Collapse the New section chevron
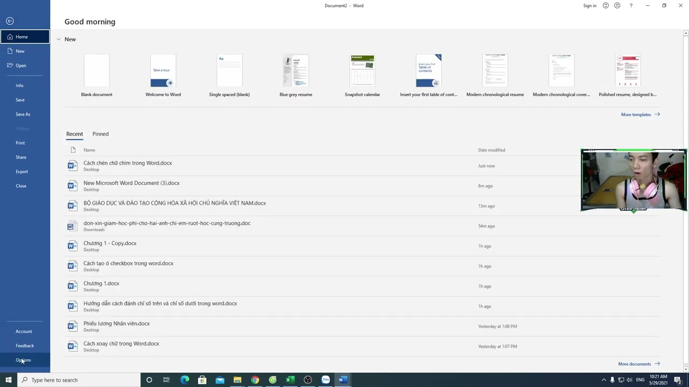 59,39
